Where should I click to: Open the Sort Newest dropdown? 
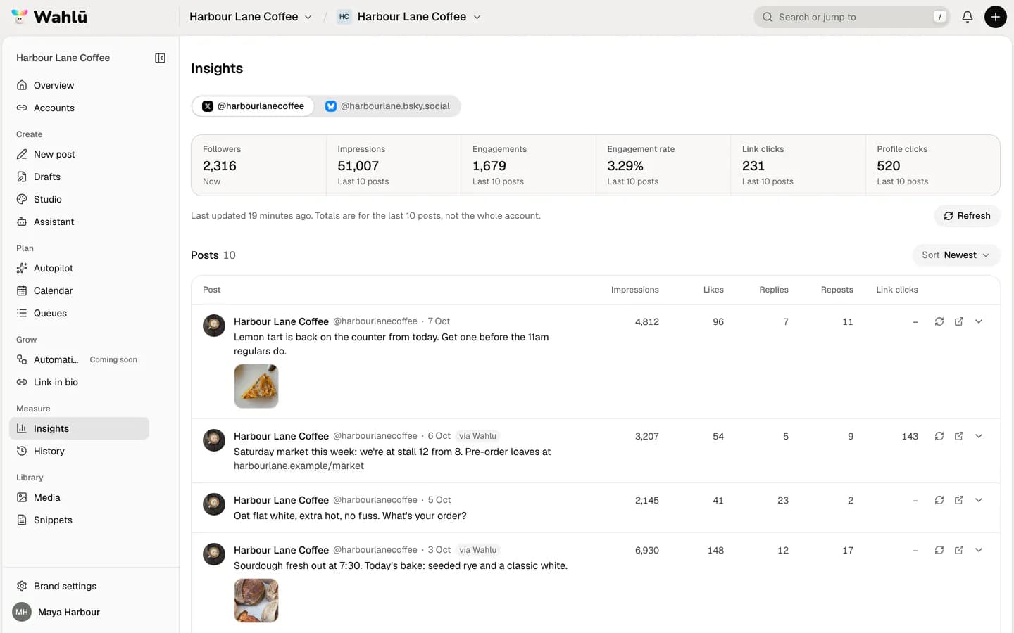956,255
